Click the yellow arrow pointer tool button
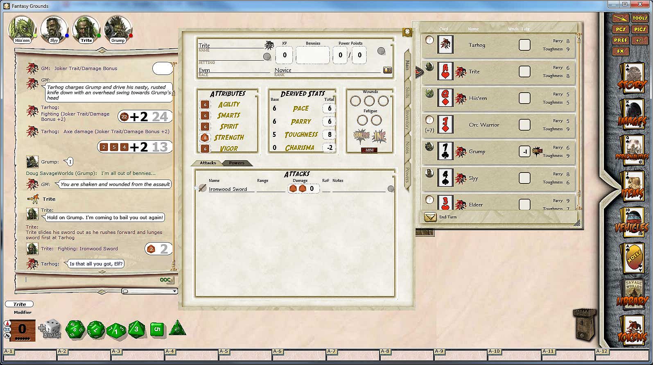Screen dimensions: 653x365 [621, 18]
